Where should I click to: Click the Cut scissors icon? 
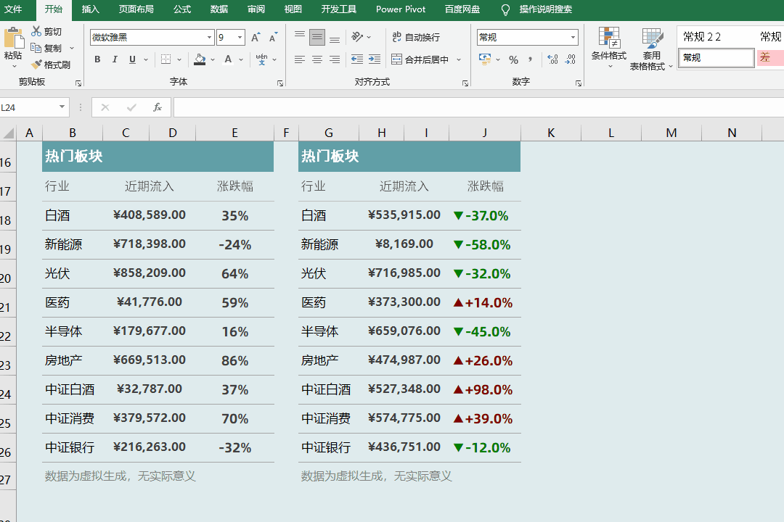click(36, 32)
